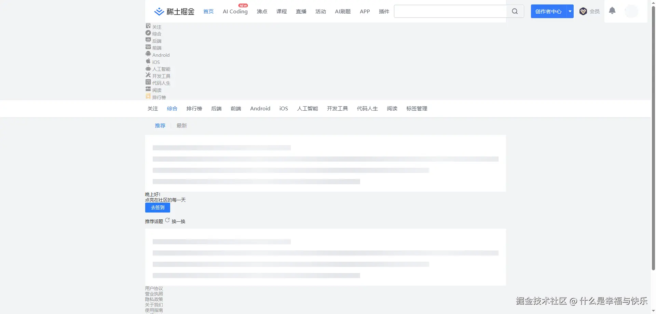Click the iOS apple sidebar icon
Viewport: 656px width, 314px height.
[148, 61]
